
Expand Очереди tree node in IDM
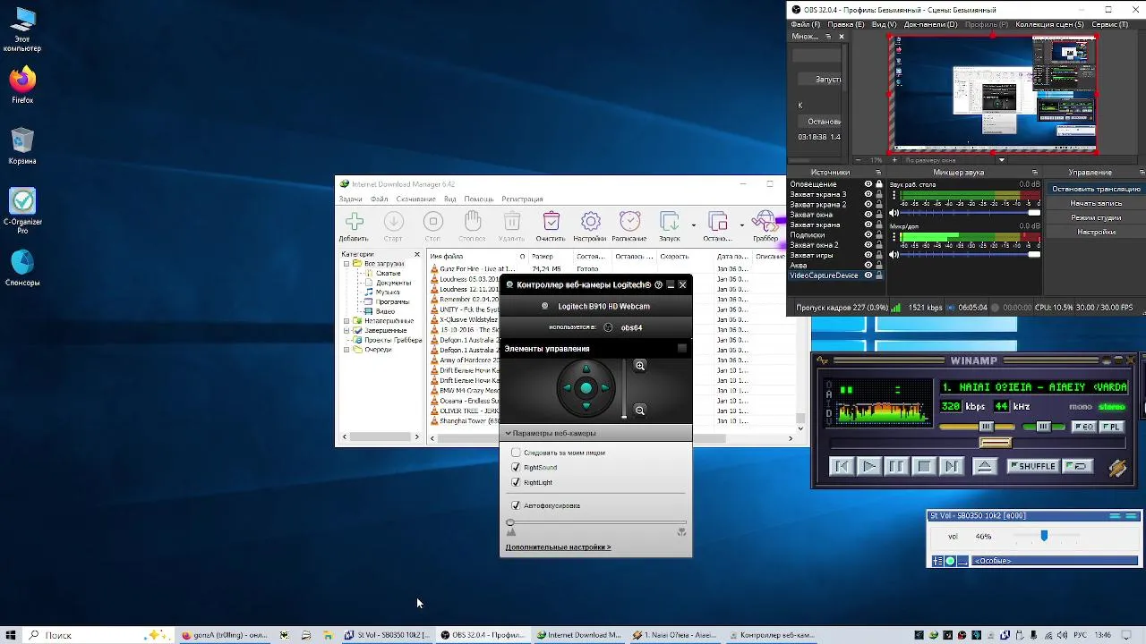pos(346,351)
